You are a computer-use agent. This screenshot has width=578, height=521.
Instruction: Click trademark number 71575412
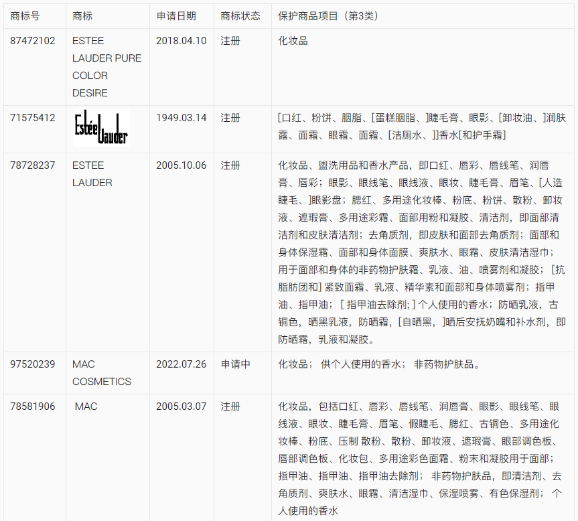coord(32,118)
